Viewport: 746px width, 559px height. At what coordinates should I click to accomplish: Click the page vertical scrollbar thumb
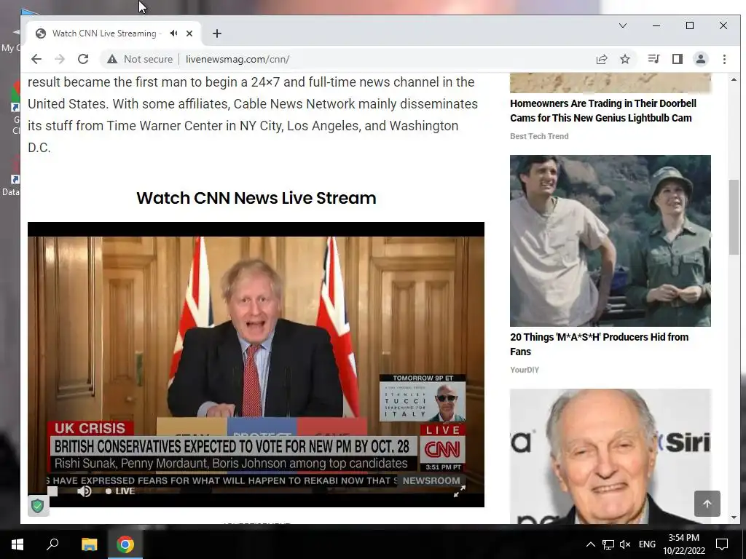tap(734, 218)
